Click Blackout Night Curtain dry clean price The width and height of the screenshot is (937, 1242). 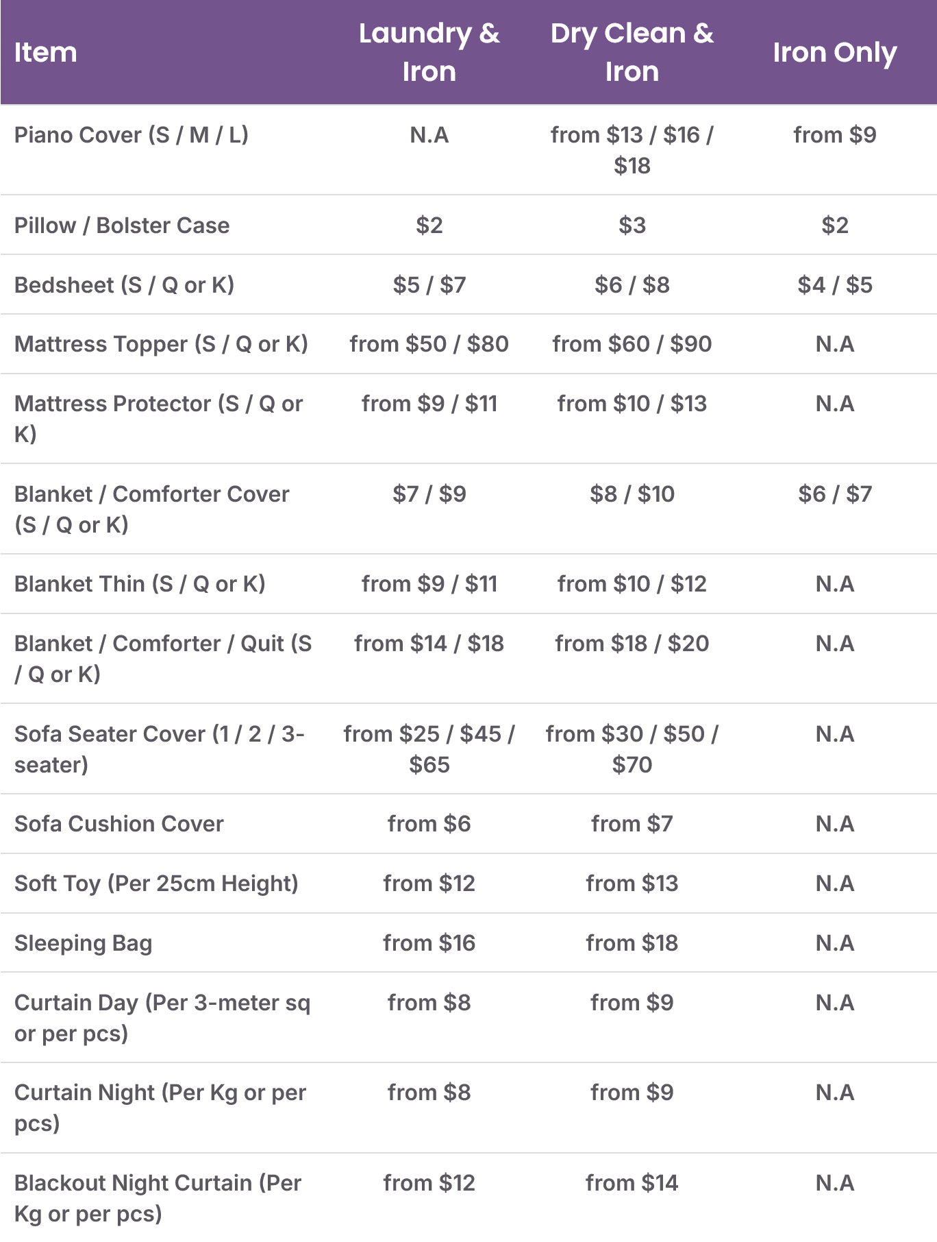tap(632, 1183)
